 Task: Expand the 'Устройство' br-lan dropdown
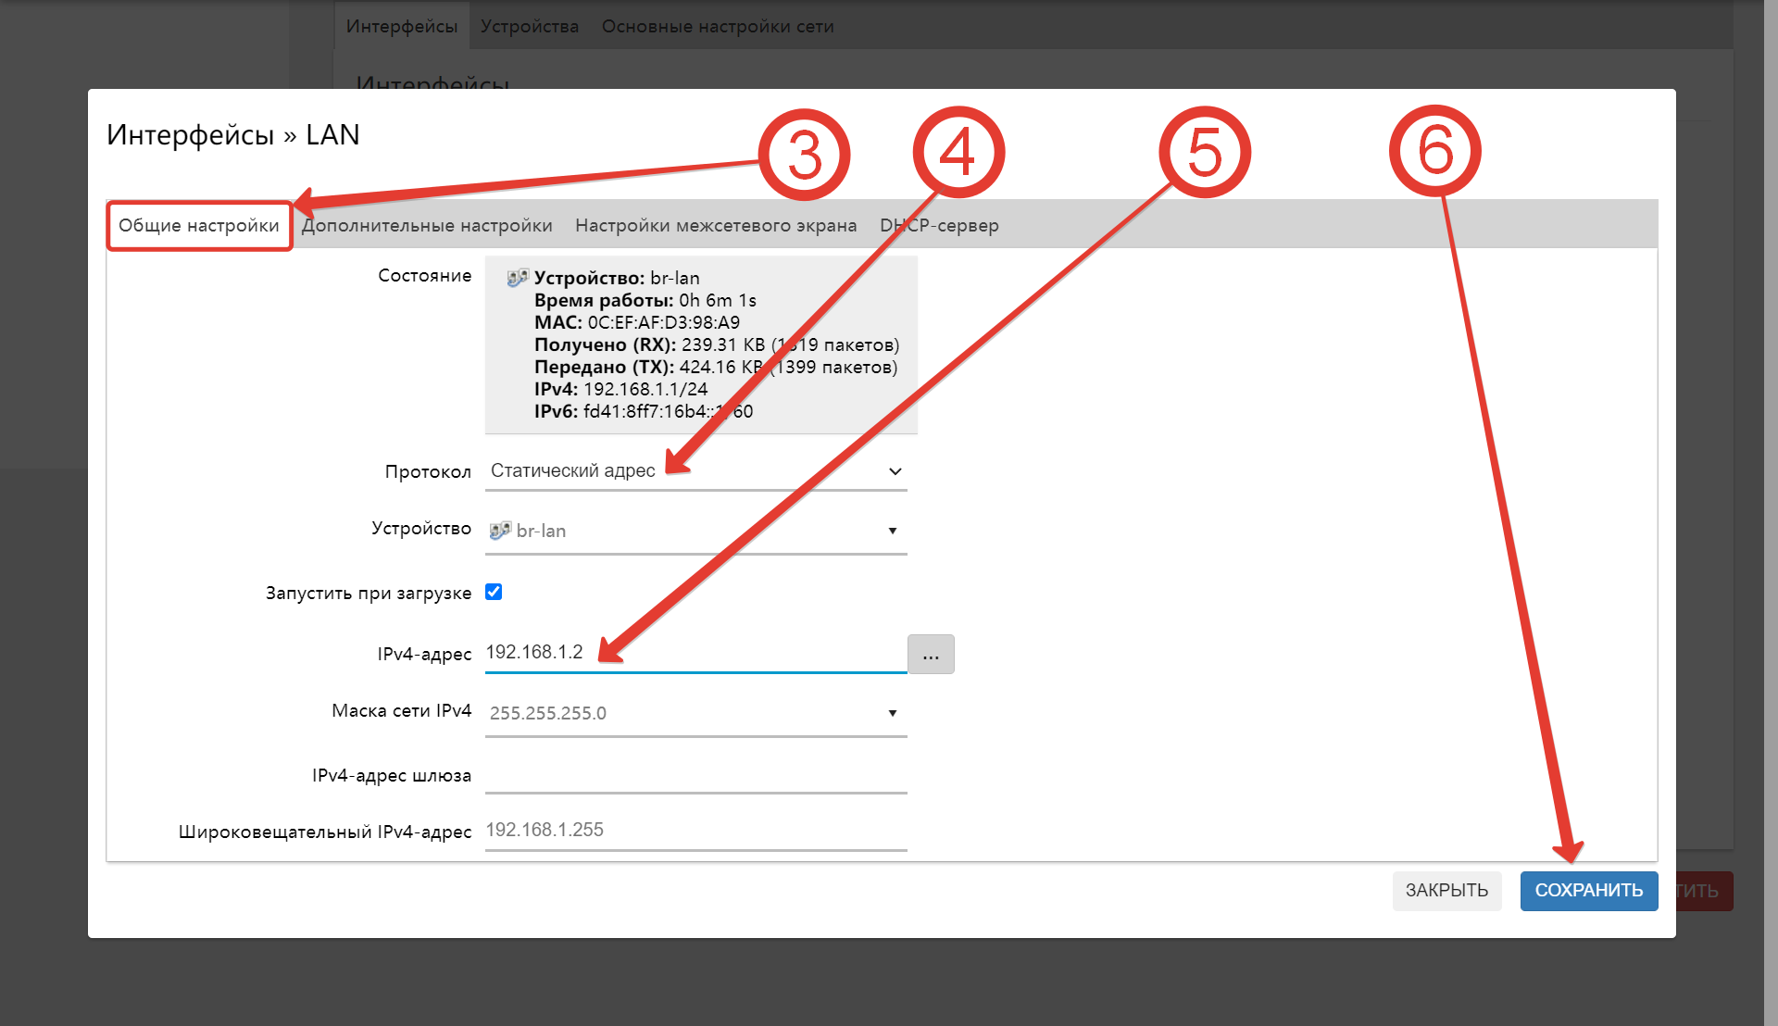892,531
